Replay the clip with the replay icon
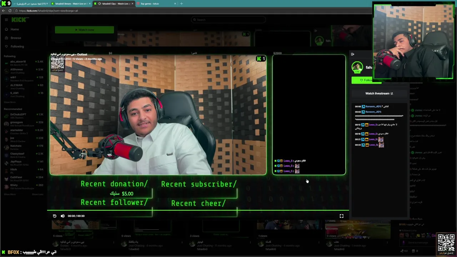The height and width of the screenshot is (257, 457). pos(55,216)
